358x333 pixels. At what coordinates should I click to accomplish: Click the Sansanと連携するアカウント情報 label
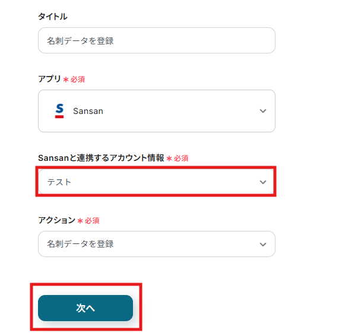tap(101, 158)
